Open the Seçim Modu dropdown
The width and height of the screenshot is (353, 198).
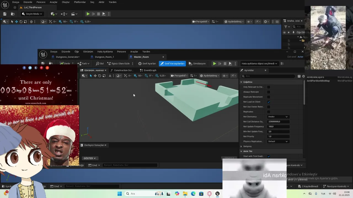point(32,14)
